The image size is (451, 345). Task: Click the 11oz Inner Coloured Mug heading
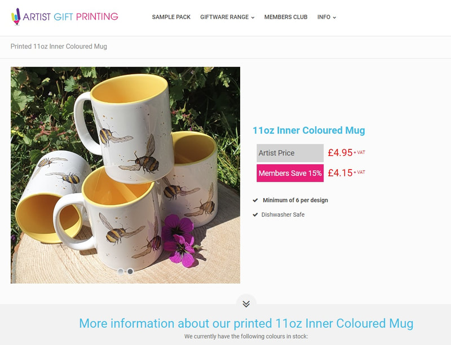308,131
